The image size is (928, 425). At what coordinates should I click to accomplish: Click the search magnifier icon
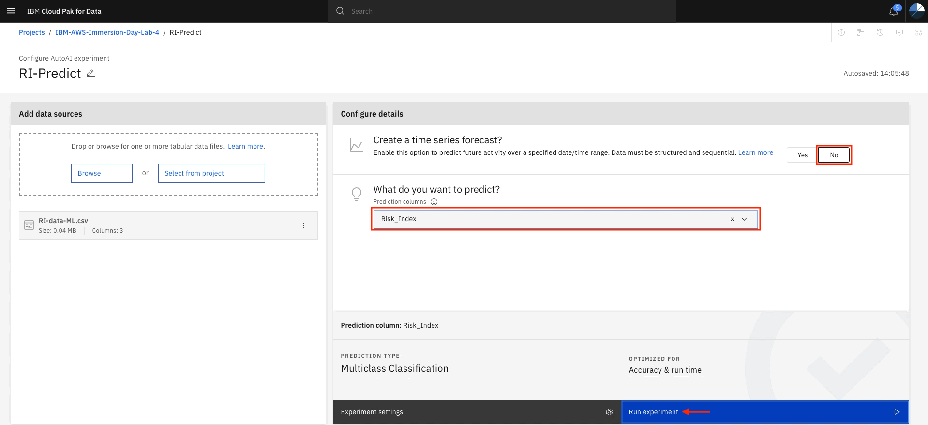pyautogui.click(x=341, y=11)
